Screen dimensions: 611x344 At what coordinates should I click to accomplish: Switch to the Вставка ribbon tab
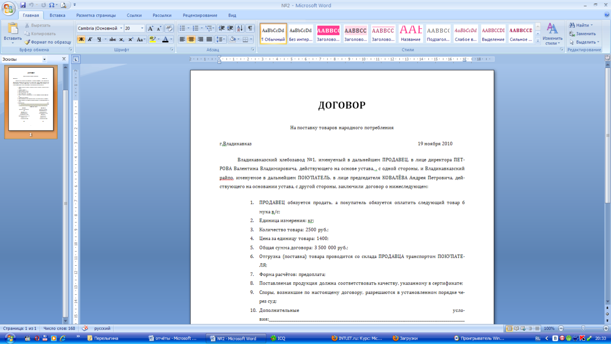pos(57,15)
